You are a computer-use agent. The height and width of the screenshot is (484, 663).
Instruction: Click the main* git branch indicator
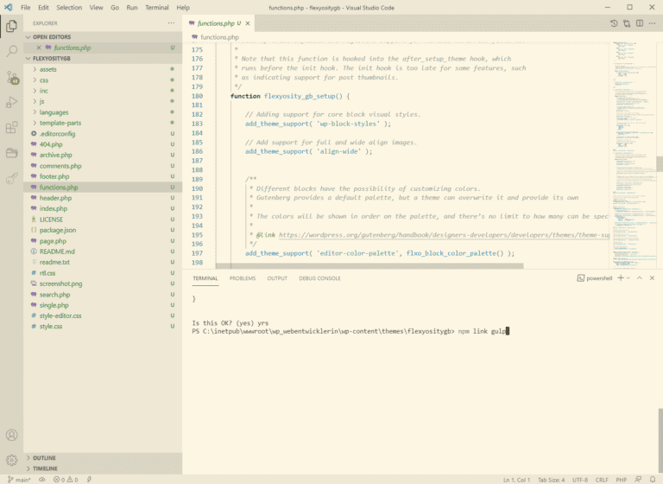(19, 480)
